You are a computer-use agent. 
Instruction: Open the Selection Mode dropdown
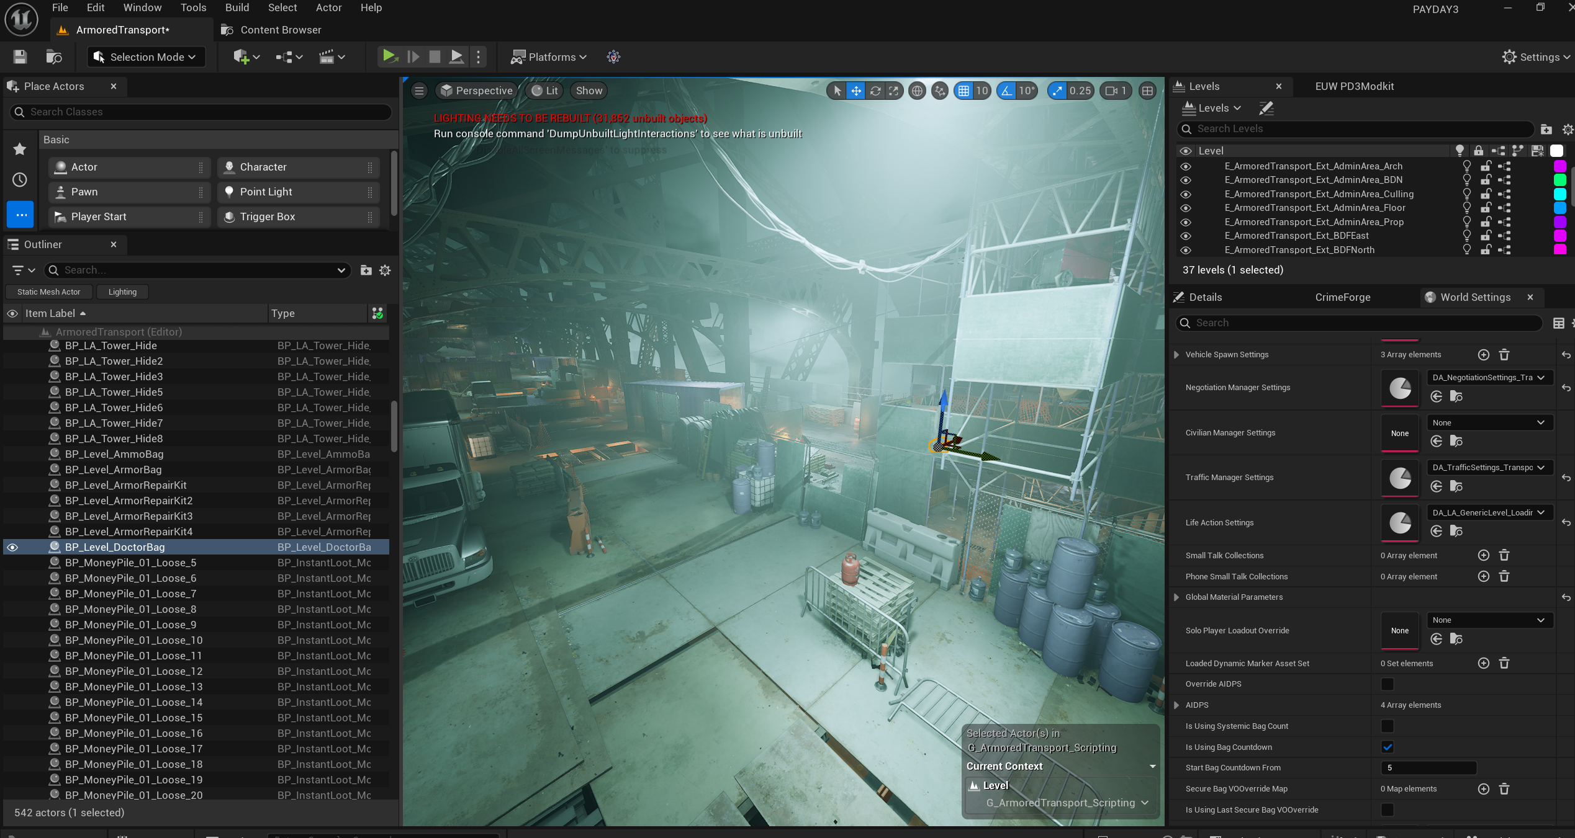145,57
